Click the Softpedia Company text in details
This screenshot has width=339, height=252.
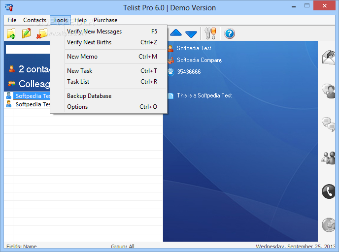pos(200,60)
